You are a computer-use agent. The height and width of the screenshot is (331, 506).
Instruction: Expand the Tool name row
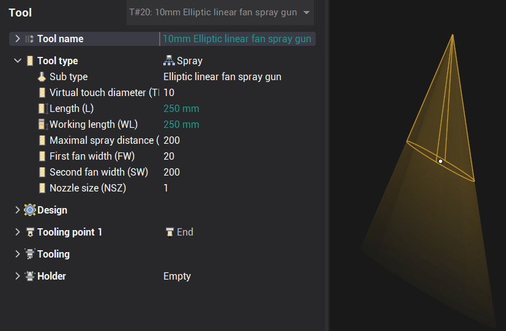(17, 39)
